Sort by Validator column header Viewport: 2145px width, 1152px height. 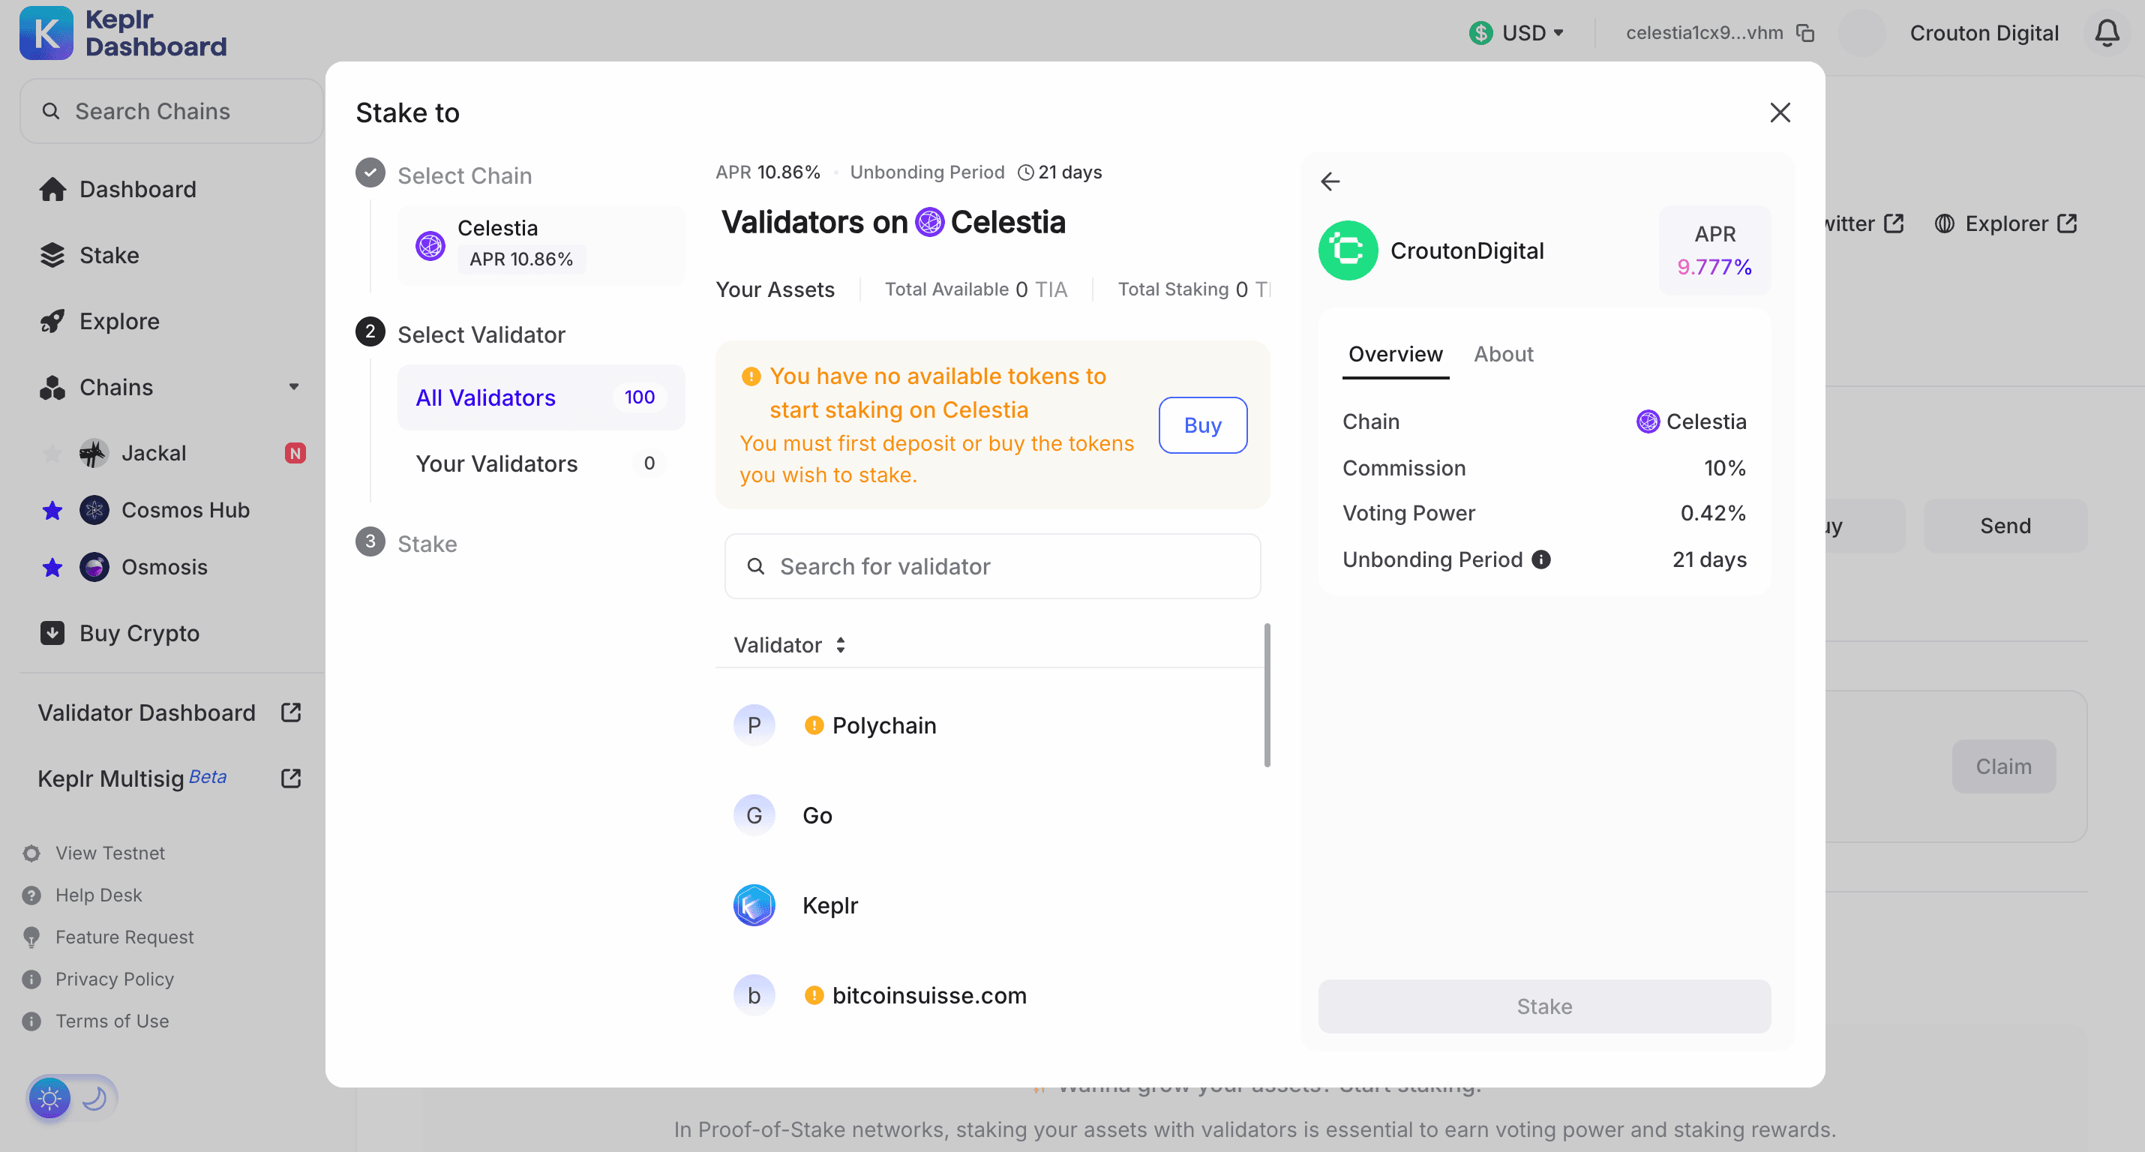pos(790,645)
